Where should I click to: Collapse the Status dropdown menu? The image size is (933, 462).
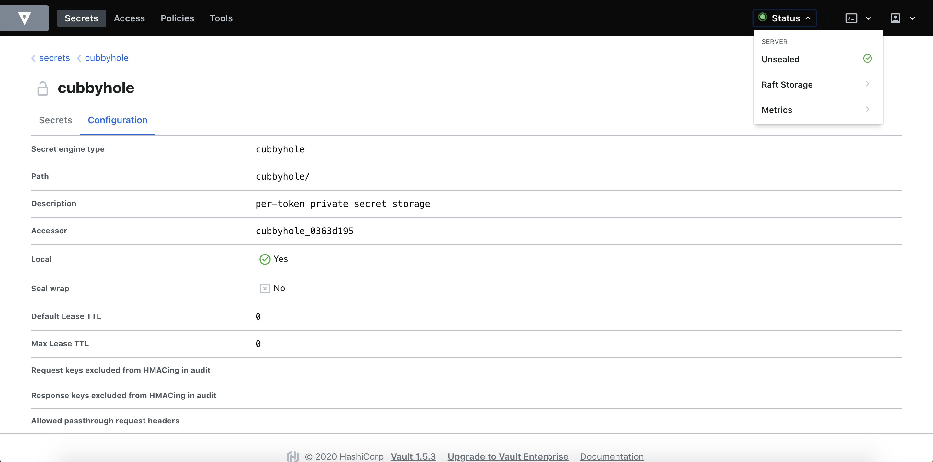[785, 18]
